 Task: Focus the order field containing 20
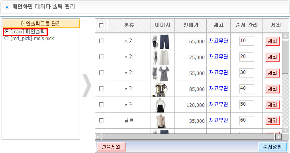coord(247,57)
